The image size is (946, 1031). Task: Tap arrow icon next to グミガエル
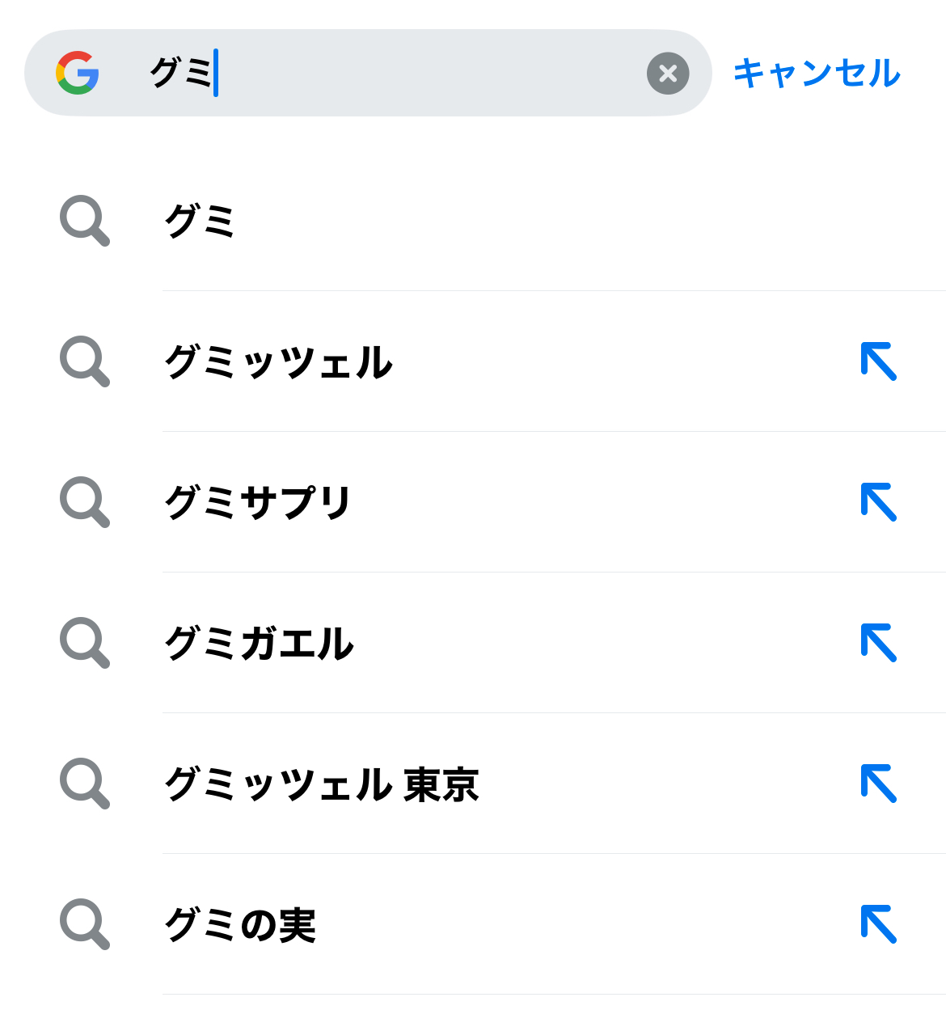click(x=879, y=643)
